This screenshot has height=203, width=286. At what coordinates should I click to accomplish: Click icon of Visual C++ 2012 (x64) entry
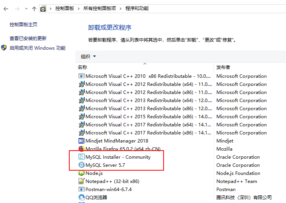tap(81, 84)
